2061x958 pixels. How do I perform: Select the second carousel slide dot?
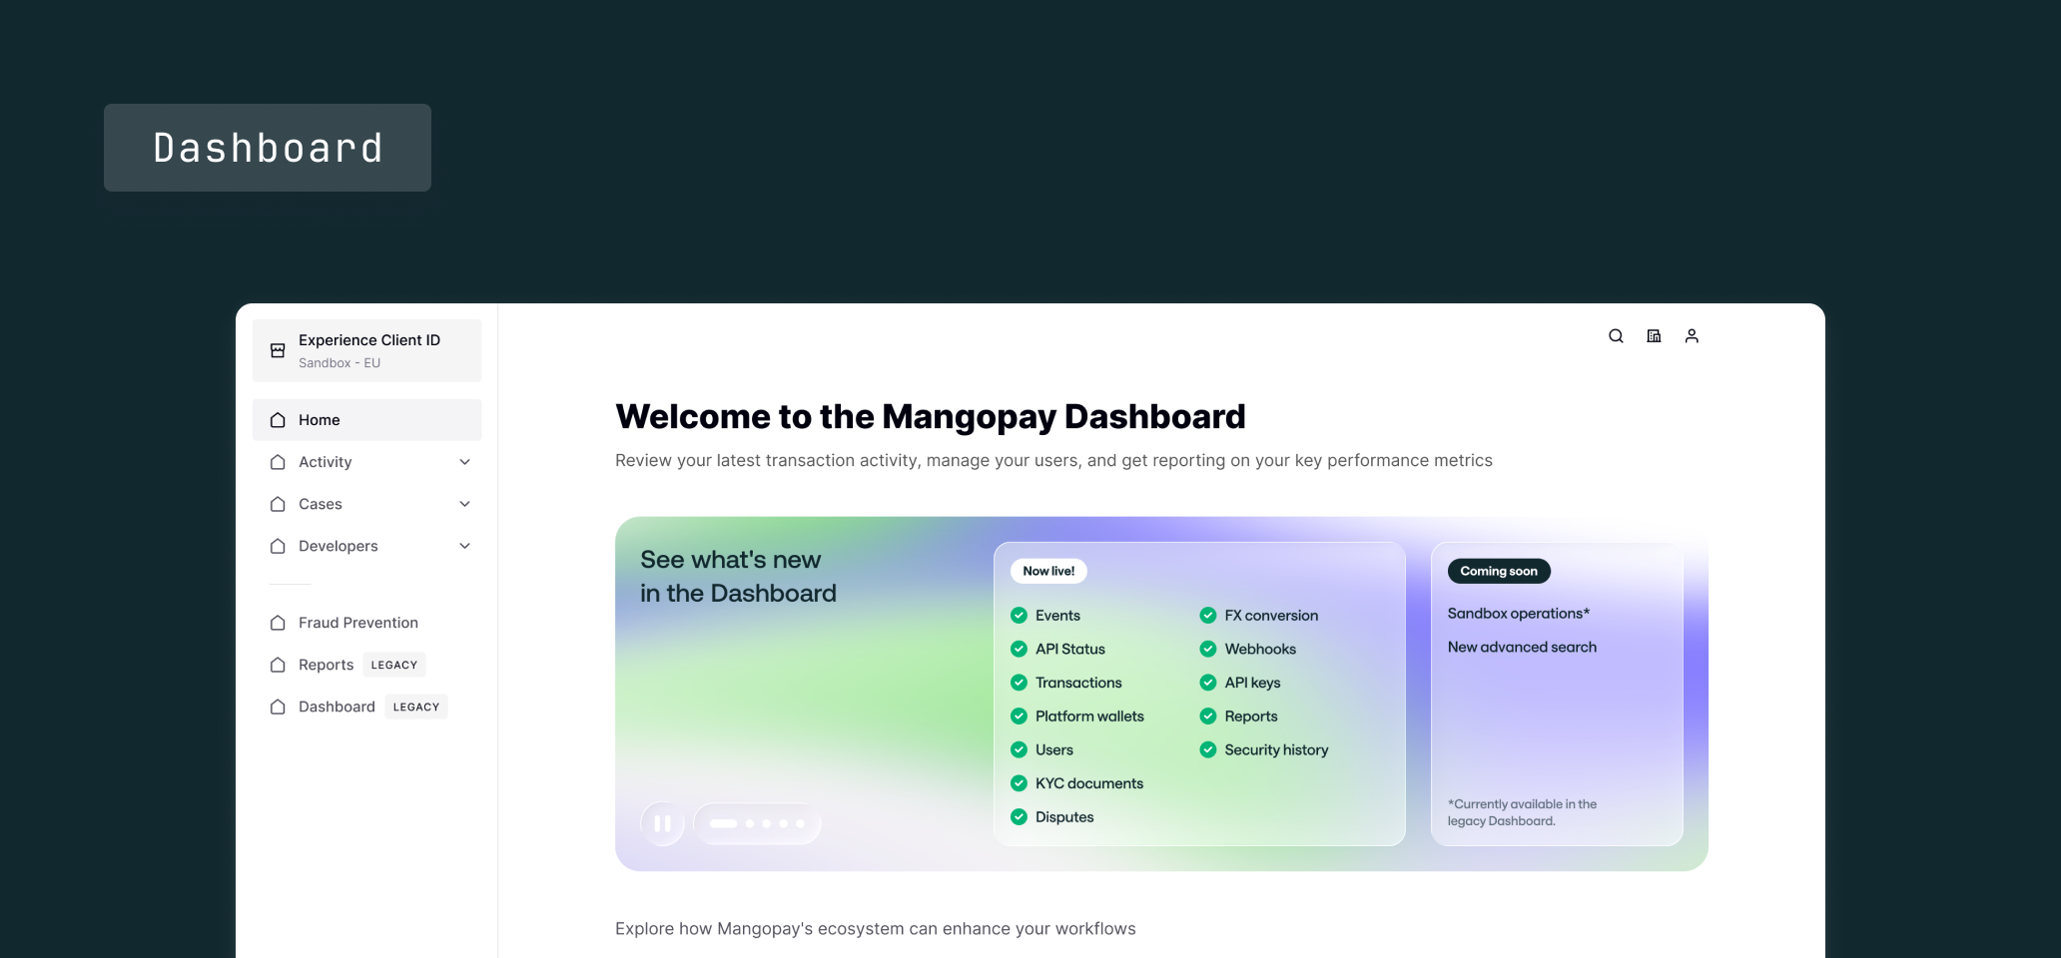tap(750, 824)
